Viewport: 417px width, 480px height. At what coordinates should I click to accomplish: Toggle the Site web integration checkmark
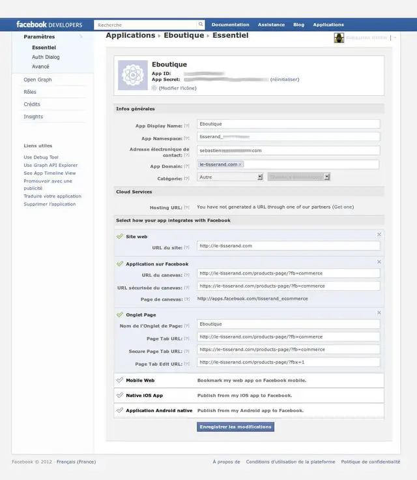pyautogui.click(x=120, y=236)
